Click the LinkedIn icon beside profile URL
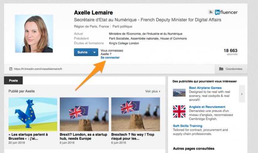The image size is (258, 153). [11, 69]
